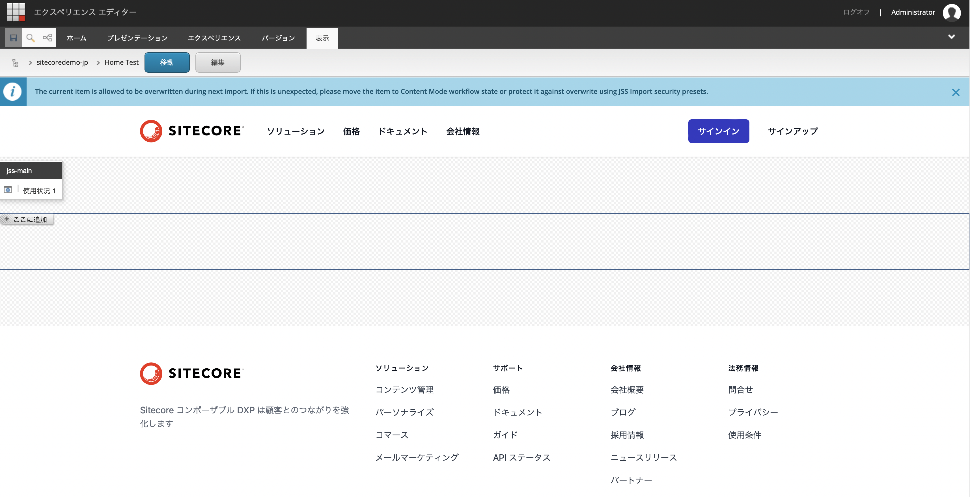Click 使用状況 1 in placeholder toolbar
The image size is (970, 497).
[x=39, y=191]
